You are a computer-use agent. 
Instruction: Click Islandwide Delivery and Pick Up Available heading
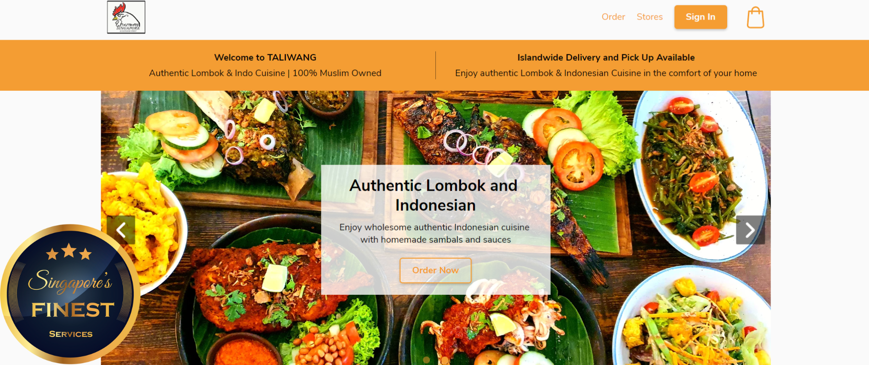click(x=606, y=57)
